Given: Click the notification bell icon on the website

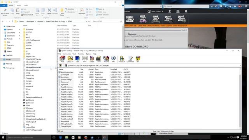Looking at the screenshot, I should 186,11.
